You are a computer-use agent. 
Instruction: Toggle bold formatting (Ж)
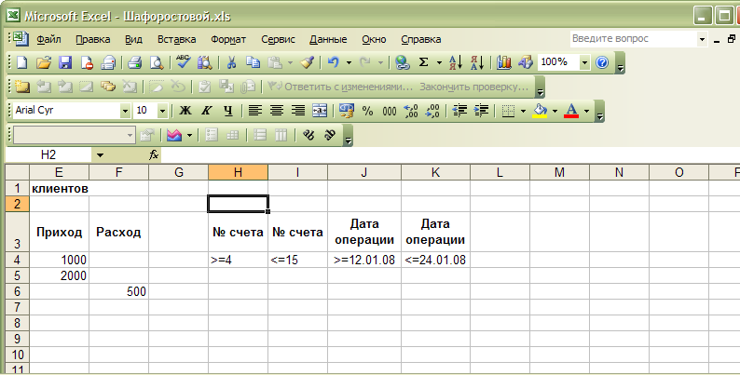tap(185, 111)
